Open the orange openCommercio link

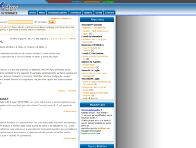(92, 2)
